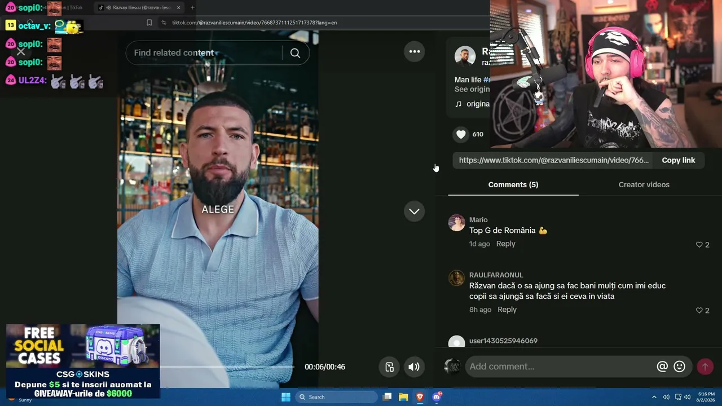Open the original sound music link

[473, 104]
